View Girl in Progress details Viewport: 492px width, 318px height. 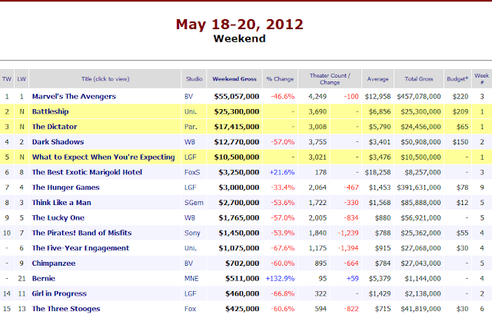coord(59,293)
